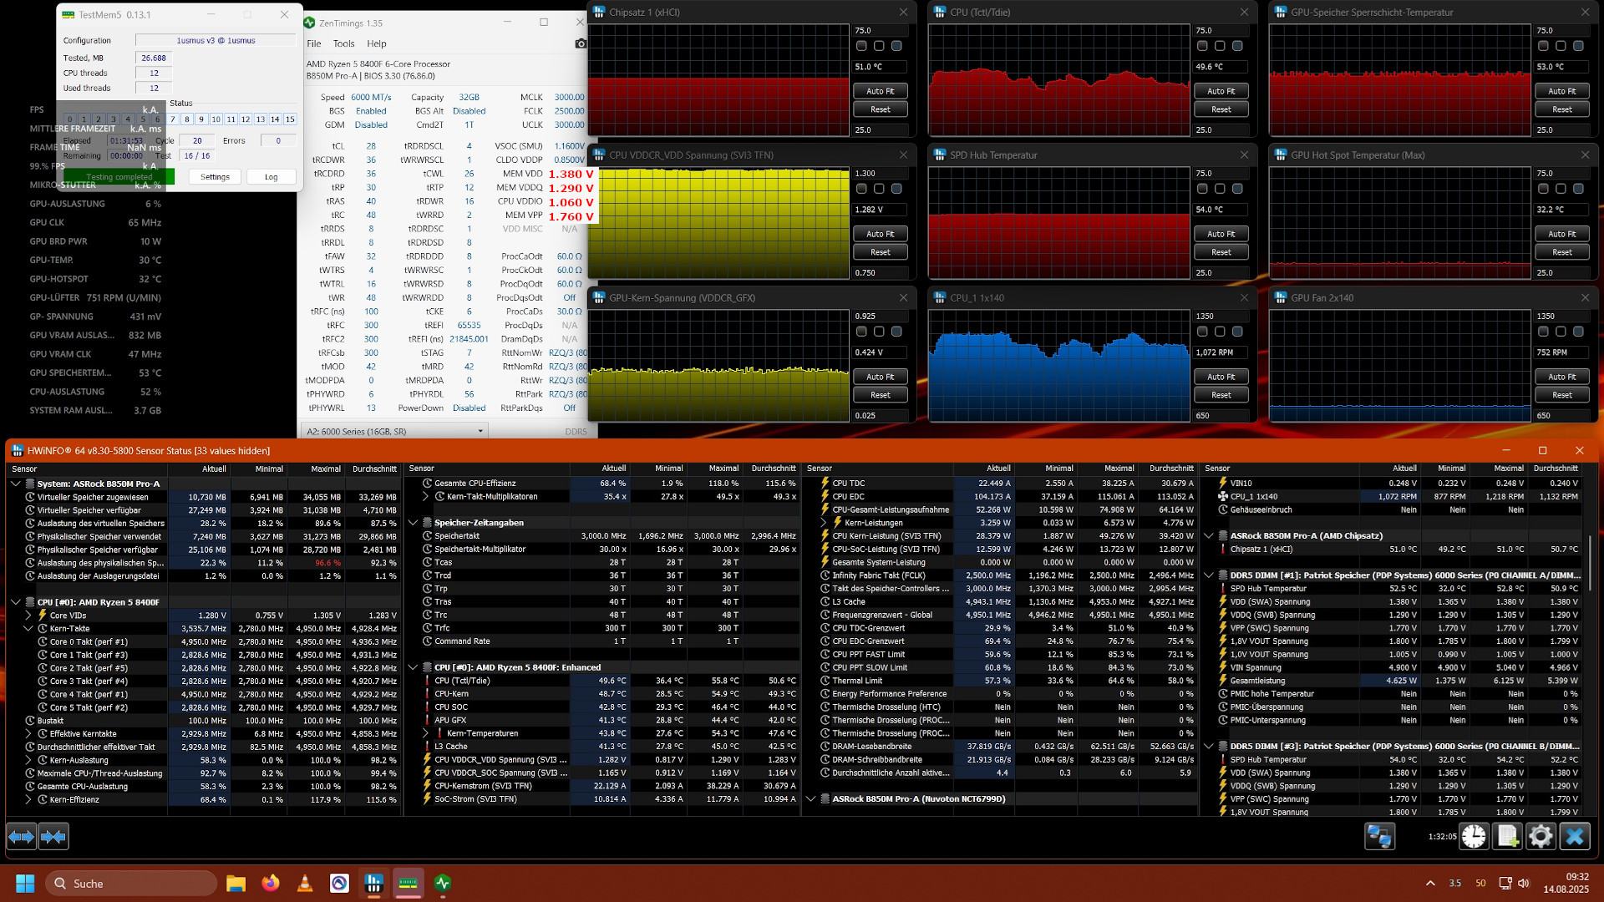This screenshot has height=902, width=1604.
Task: Open HWiNFO remote network monitor icon
Action: [1379, 836]
